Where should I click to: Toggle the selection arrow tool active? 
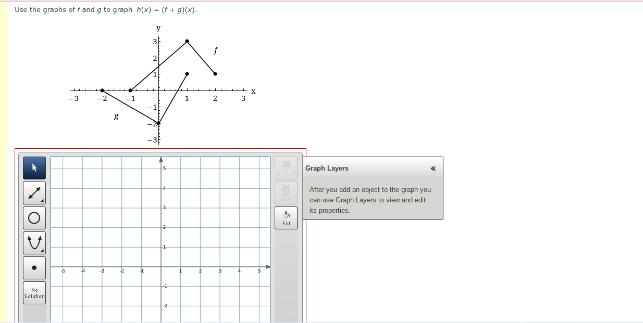(x=34, y=168)
